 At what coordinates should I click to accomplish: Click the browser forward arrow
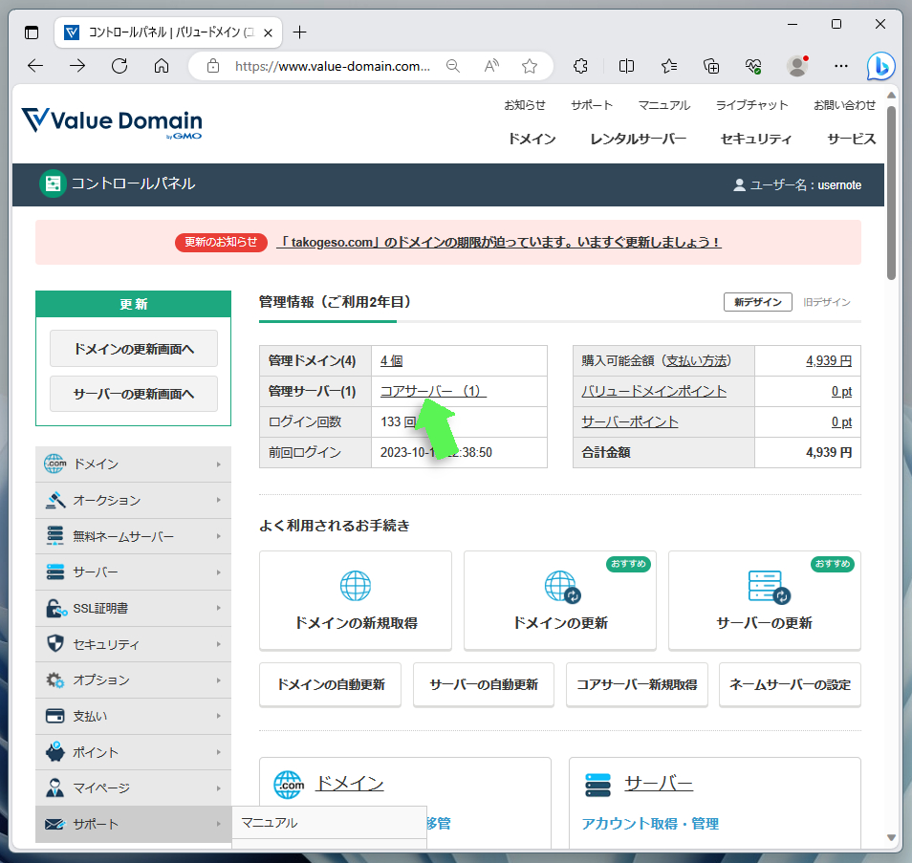[77, 66]
